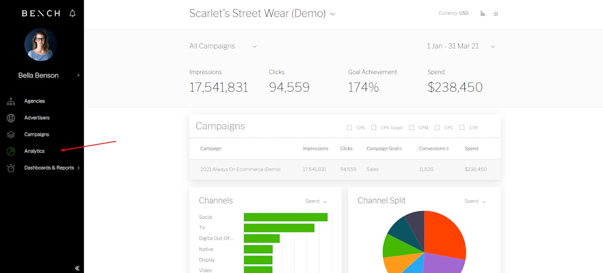Open the notifications bell
This screenshot has width=603, height=273.
pyautogui.click(x=73, y=13)
